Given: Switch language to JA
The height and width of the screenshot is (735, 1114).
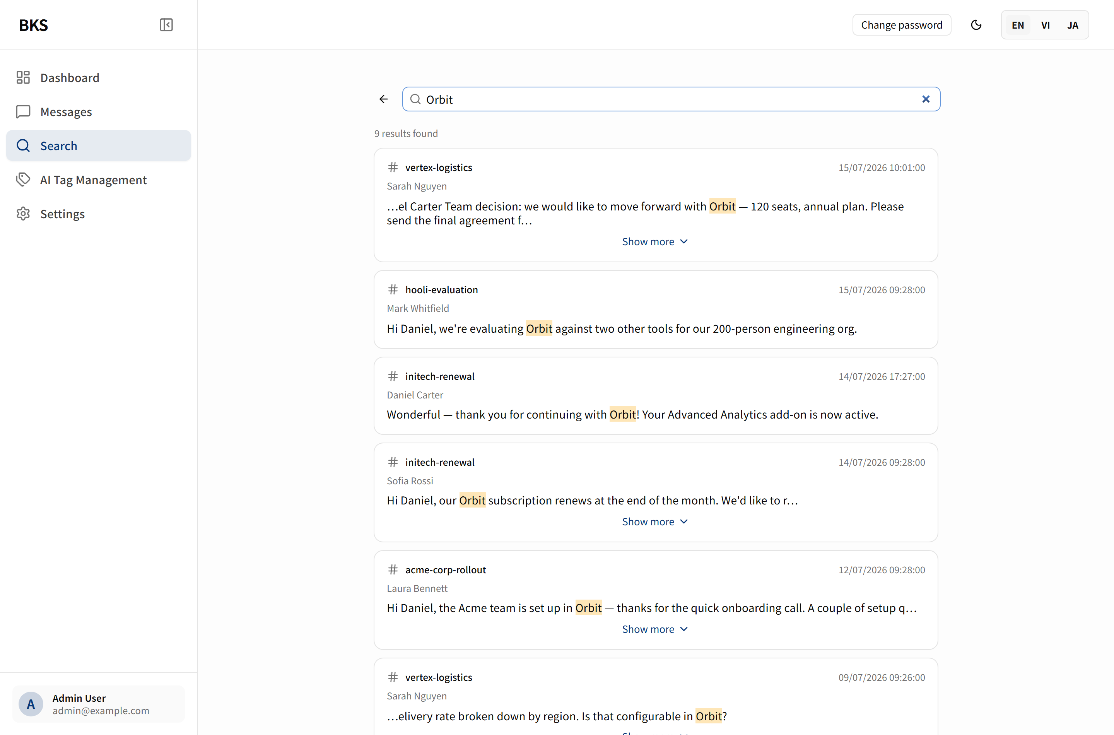Looking at the screenshot, I should point(1072,25).
